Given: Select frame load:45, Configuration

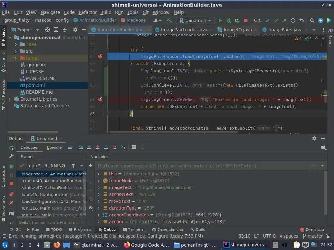Looking at the screenshot, I should click(51, 195).
